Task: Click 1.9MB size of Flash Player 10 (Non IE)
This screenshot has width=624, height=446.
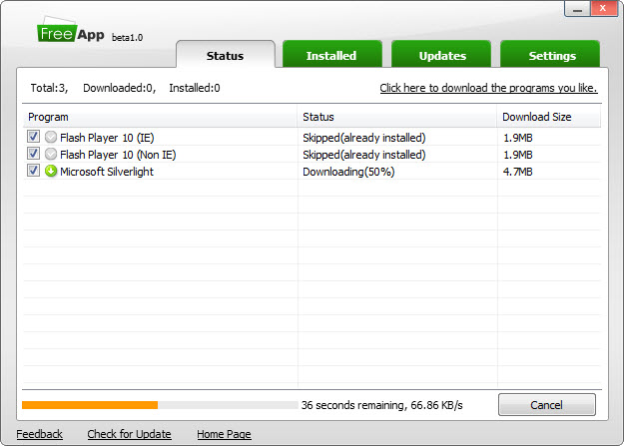Action: coord(518,155)
